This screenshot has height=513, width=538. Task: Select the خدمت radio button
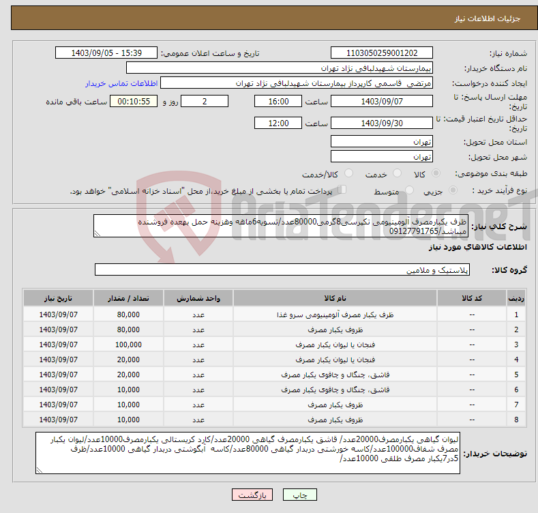point(397,173)
